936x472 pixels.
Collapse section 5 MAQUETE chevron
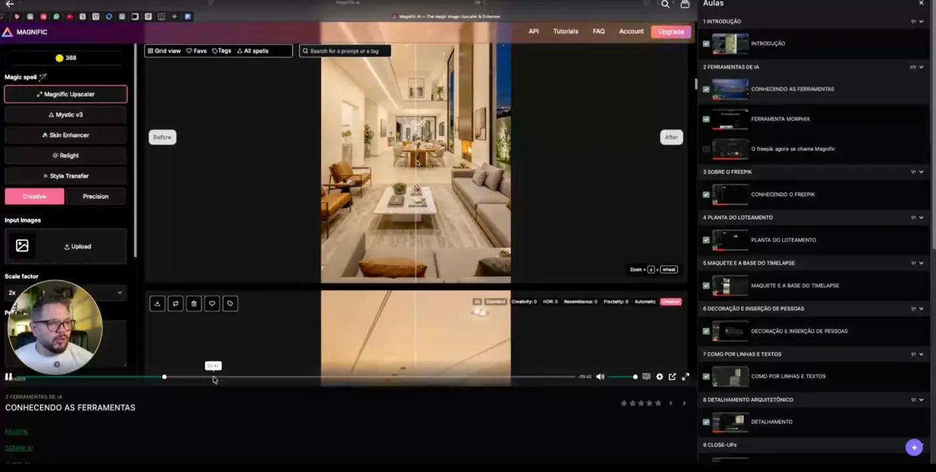(x=921, y=263)
